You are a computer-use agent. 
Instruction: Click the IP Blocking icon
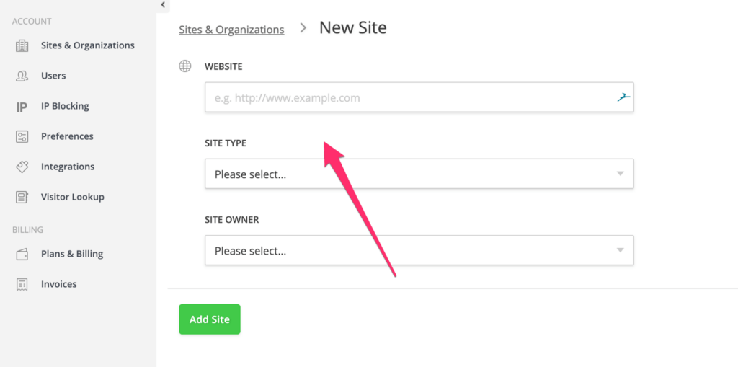click(x=22, y=107)
